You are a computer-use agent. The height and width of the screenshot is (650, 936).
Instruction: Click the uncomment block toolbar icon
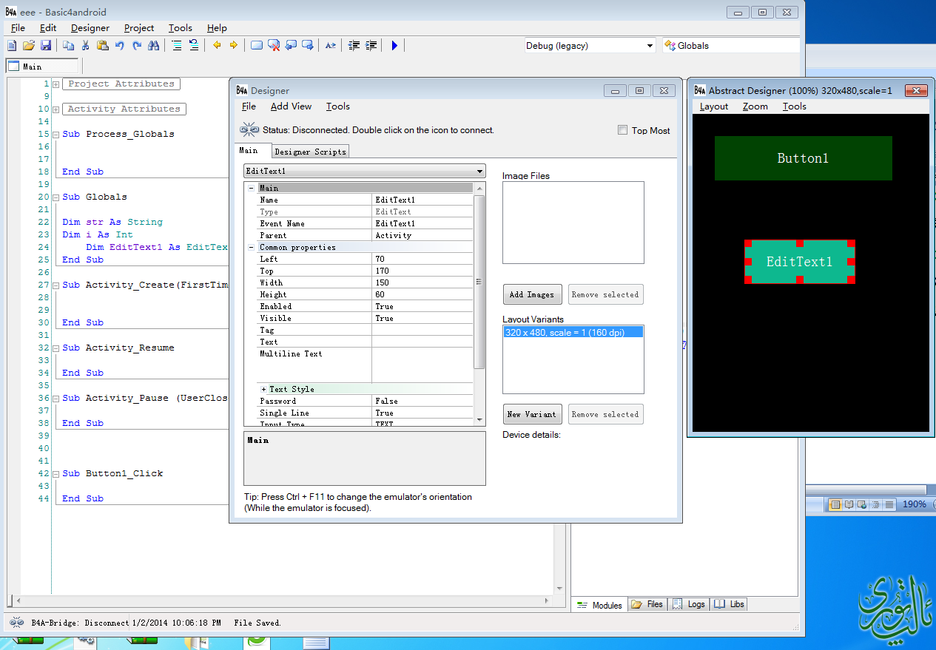194,46
